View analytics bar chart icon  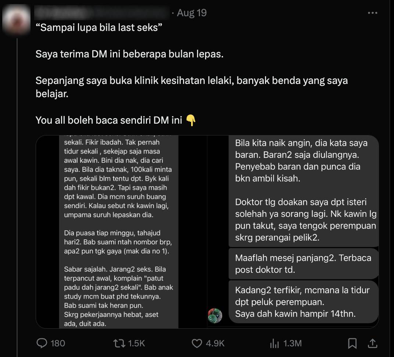pos(275,343)
